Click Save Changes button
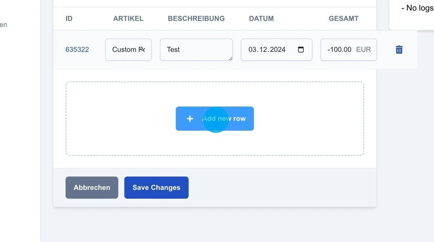 point(156,187)
